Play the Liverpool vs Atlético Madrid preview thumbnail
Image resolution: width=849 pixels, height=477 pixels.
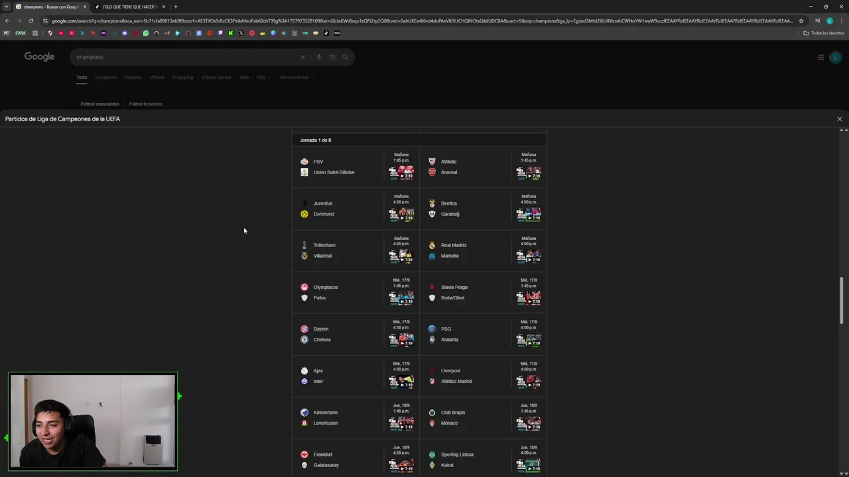click(x=529, y=382)
